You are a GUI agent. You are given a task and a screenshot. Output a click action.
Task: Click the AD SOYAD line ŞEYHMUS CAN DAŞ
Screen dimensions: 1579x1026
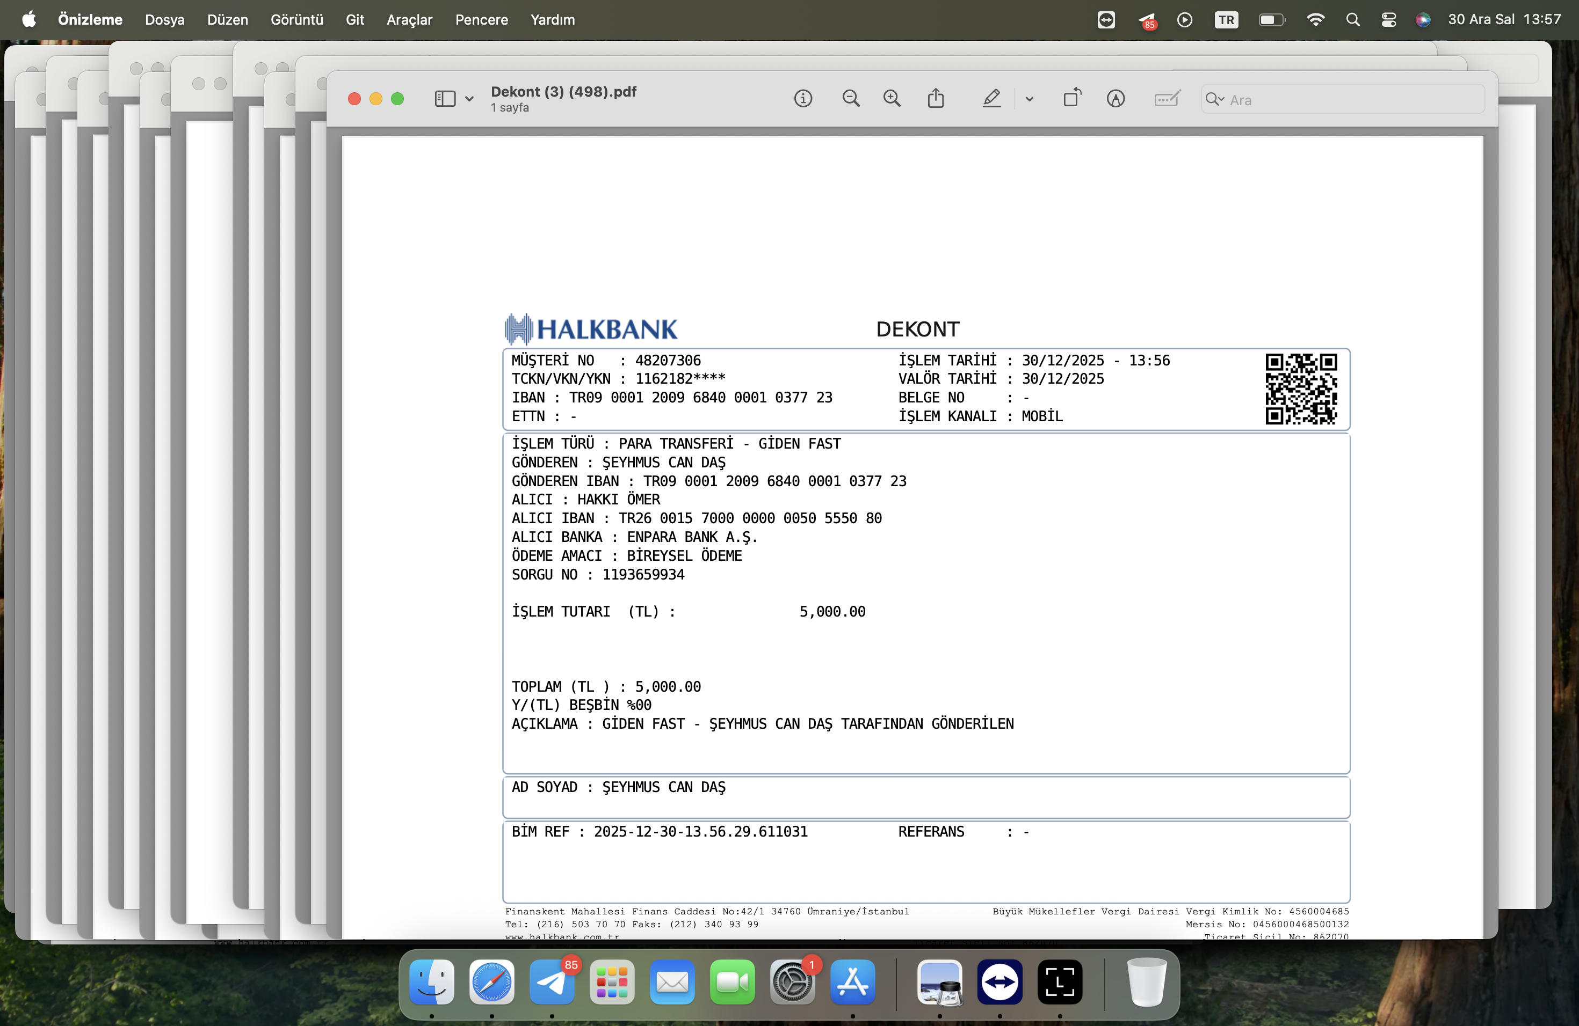pyautogui.click(x=618, y=787)
